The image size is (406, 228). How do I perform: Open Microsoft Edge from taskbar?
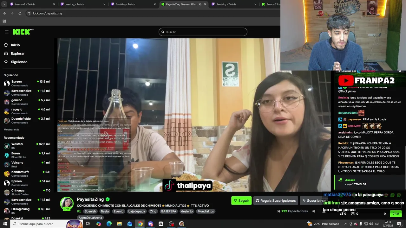point(109,224)
